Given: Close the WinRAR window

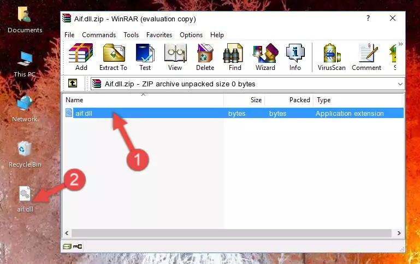Looking at the screenshot, I should [x=392, y=18].
